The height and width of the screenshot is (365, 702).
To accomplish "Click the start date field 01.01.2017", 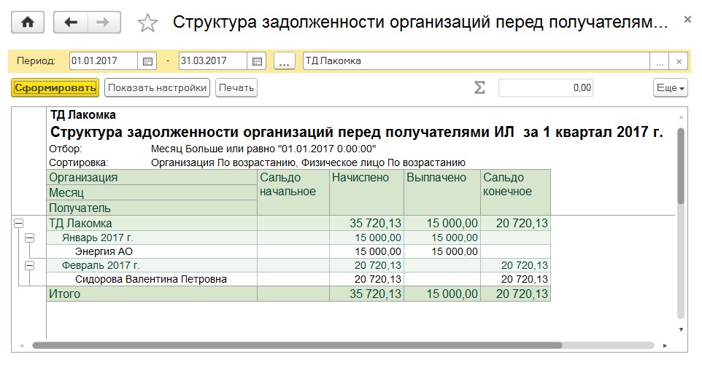I will (104, 61).
